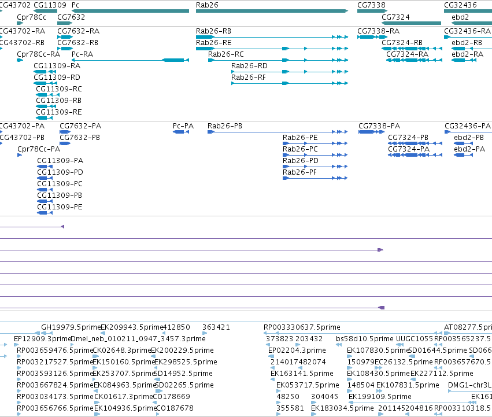Click the 363421 feature label
Viewport: 492px width, 417px height.
[216, 327]
